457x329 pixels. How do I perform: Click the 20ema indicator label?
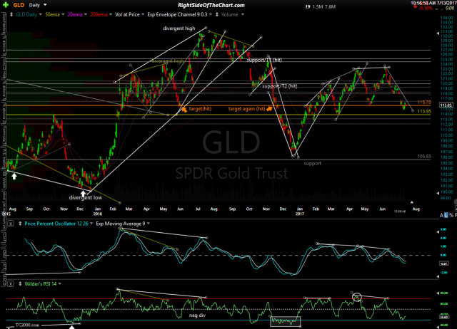[x=75, y=14]
